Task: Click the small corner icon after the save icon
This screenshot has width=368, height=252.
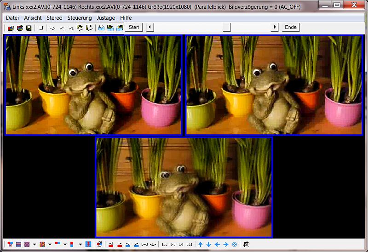Action: click(x=41, y=28)
